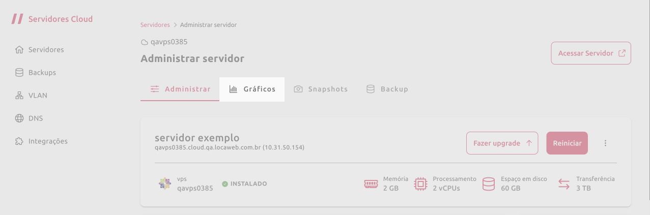This screenshot has width=650, height=215.
Task: Click the DNS globe icon
Action: [19, 118]
